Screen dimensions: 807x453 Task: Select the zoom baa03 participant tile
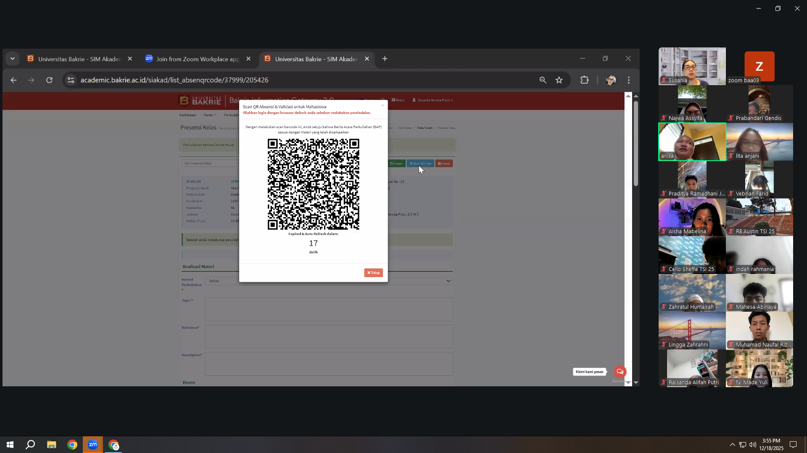coord(759,66)
